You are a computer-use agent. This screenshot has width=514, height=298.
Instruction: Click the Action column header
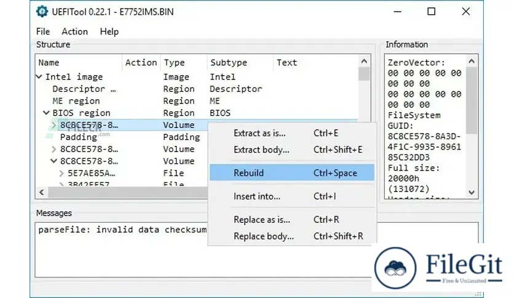pos(141,62)
